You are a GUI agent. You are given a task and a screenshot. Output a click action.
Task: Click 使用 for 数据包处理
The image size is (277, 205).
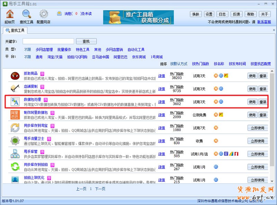click(252, 102)
